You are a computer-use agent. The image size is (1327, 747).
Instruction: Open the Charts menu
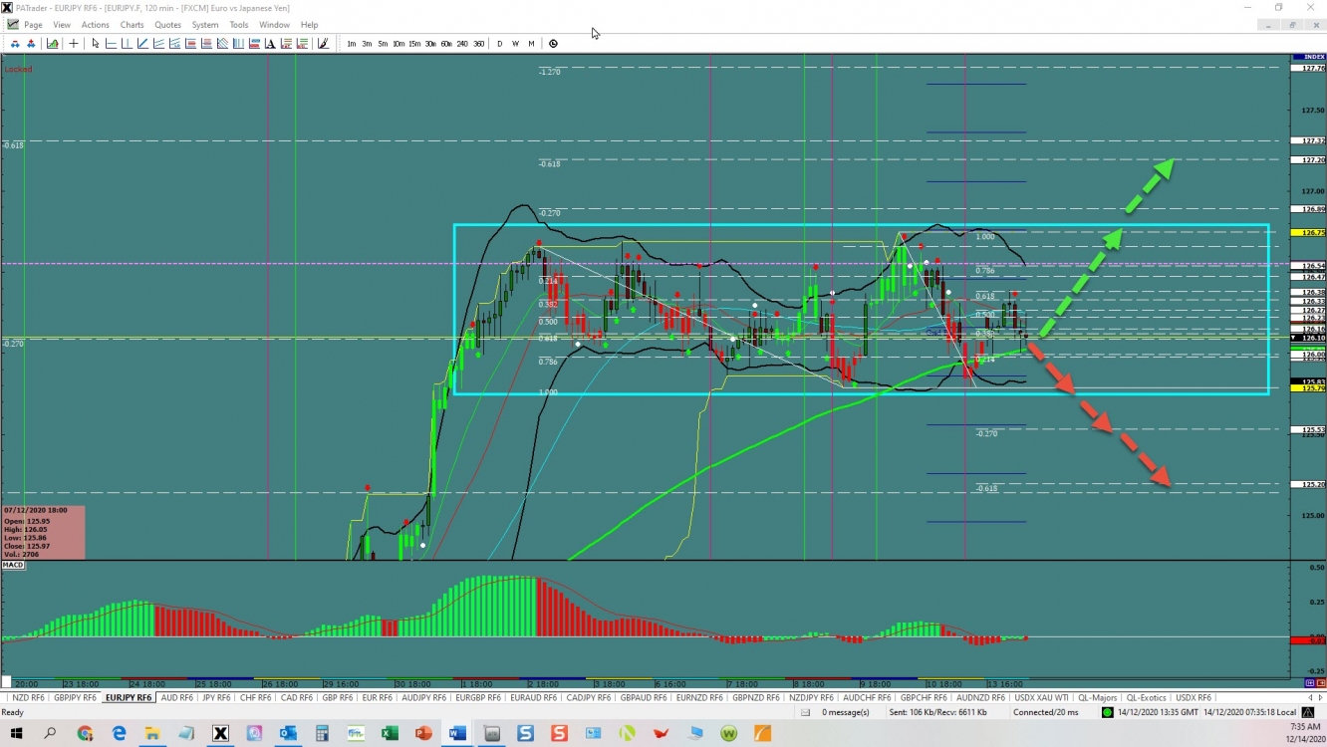pos(132,25)
